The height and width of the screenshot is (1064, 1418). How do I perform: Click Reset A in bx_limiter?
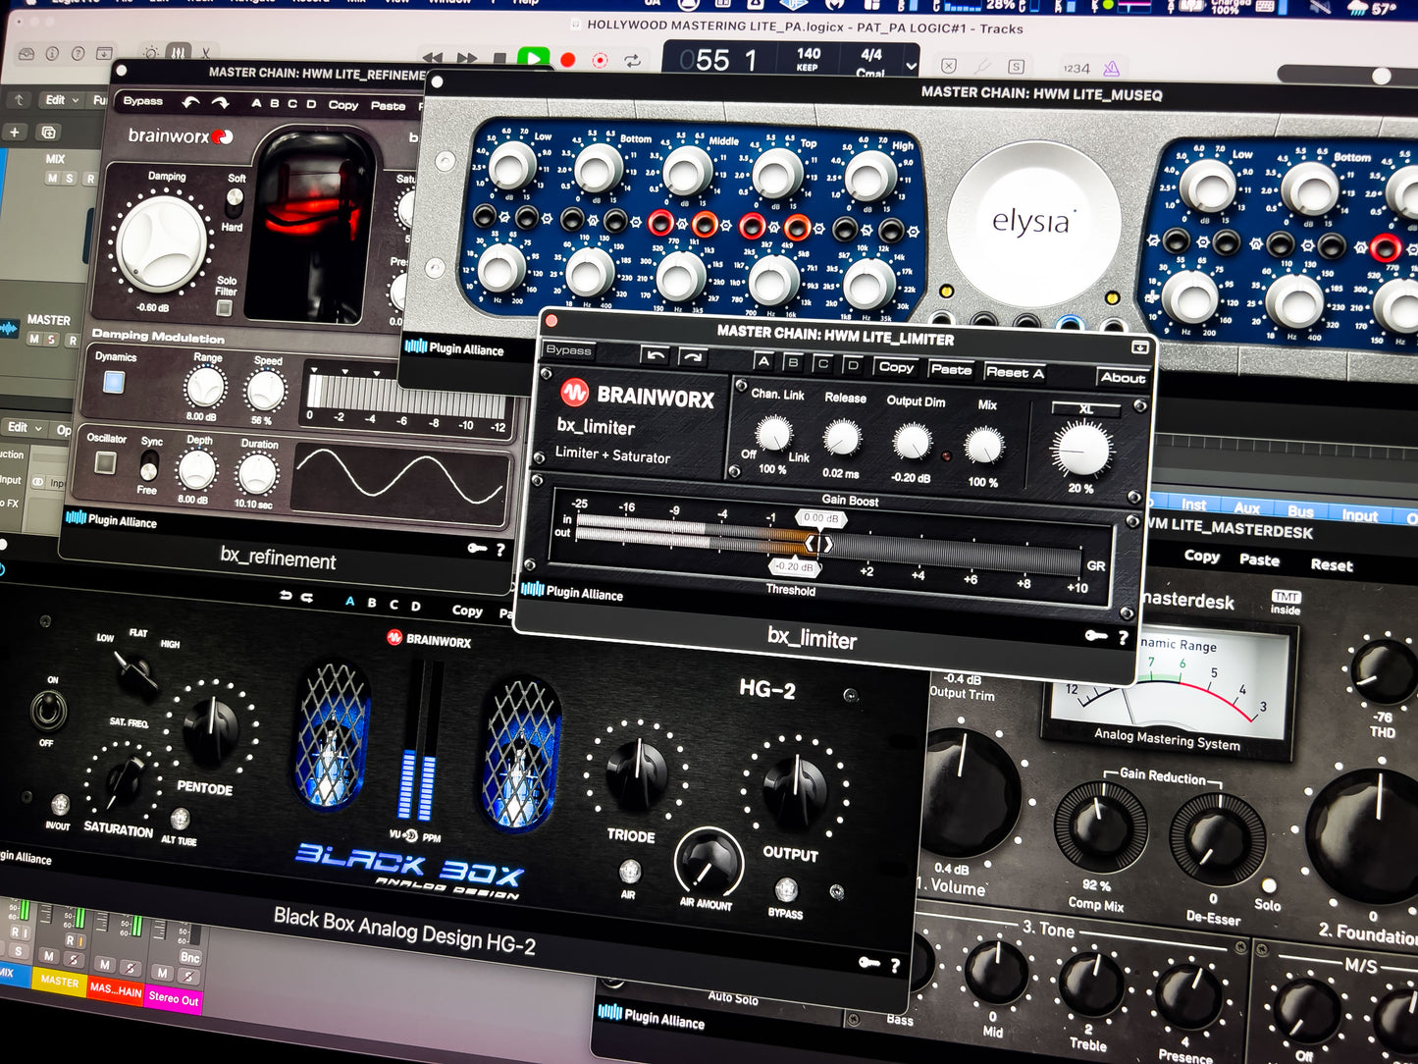[x=1015, y=372]
